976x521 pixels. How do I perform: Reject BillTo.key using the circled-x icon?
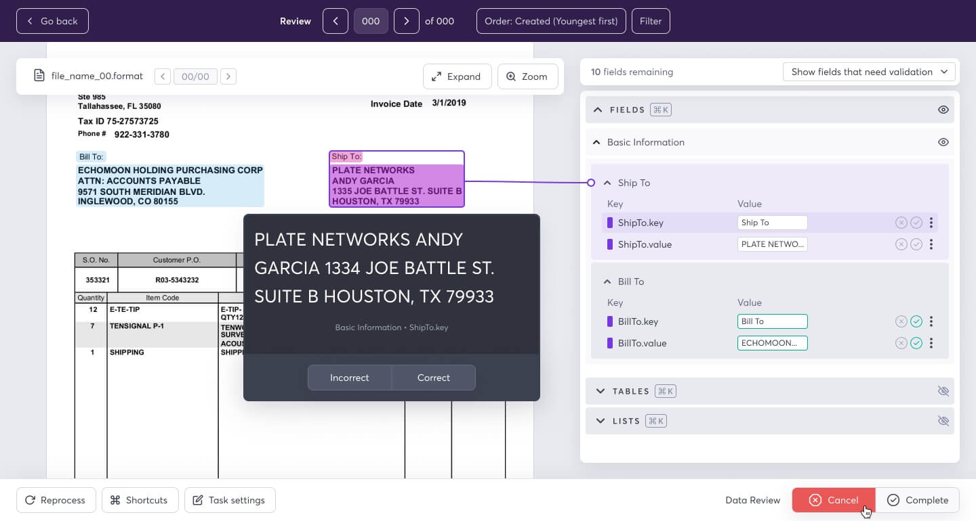(901, 321)
